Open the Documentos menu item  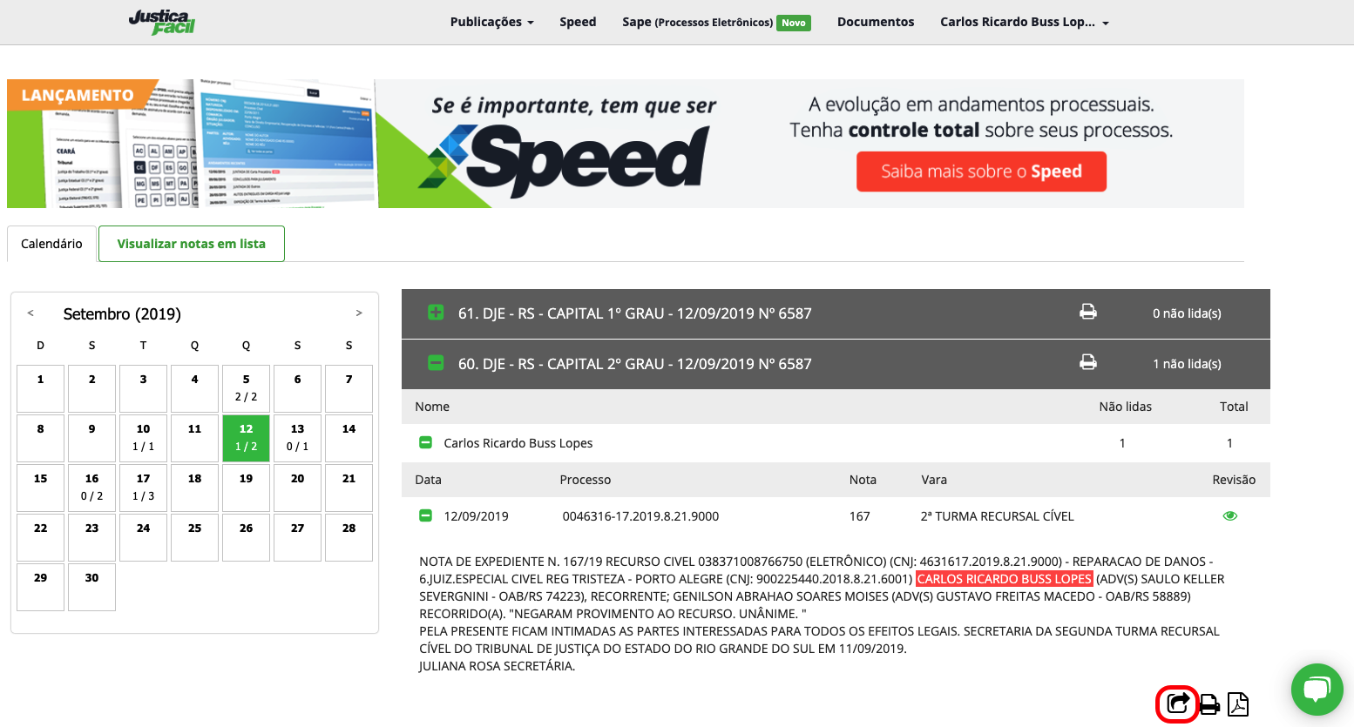876,22
